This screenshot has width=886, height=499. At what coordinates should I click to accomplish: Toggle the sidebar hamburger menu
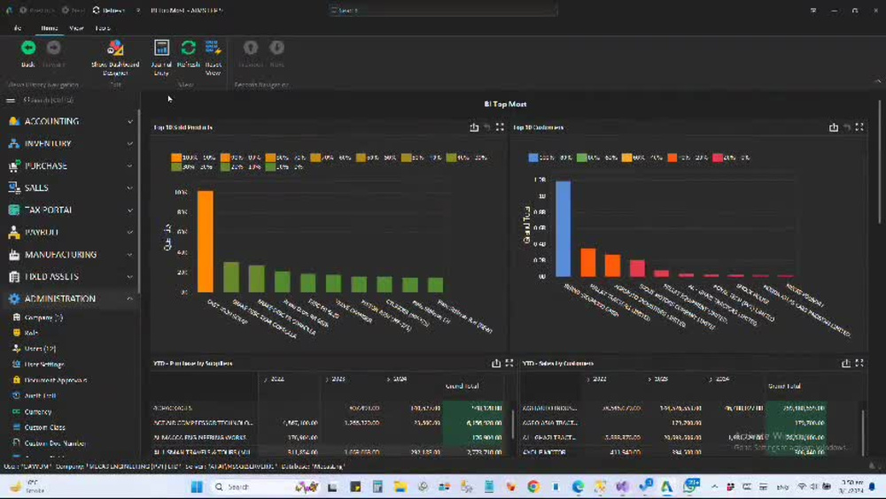[x=10, y=100]
